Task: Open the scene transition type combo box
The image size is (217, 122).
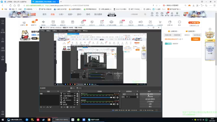Action: click(129, 94)
